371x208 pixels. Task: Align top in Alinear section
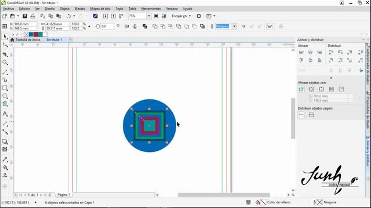click(x=301, y=60)
